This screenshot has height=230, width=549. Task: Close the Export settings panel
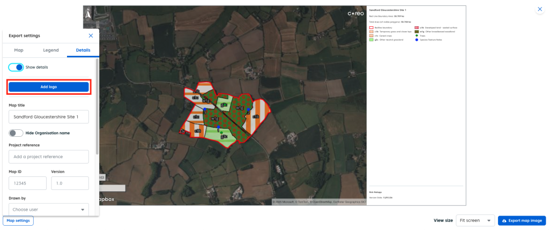point(91,35)
